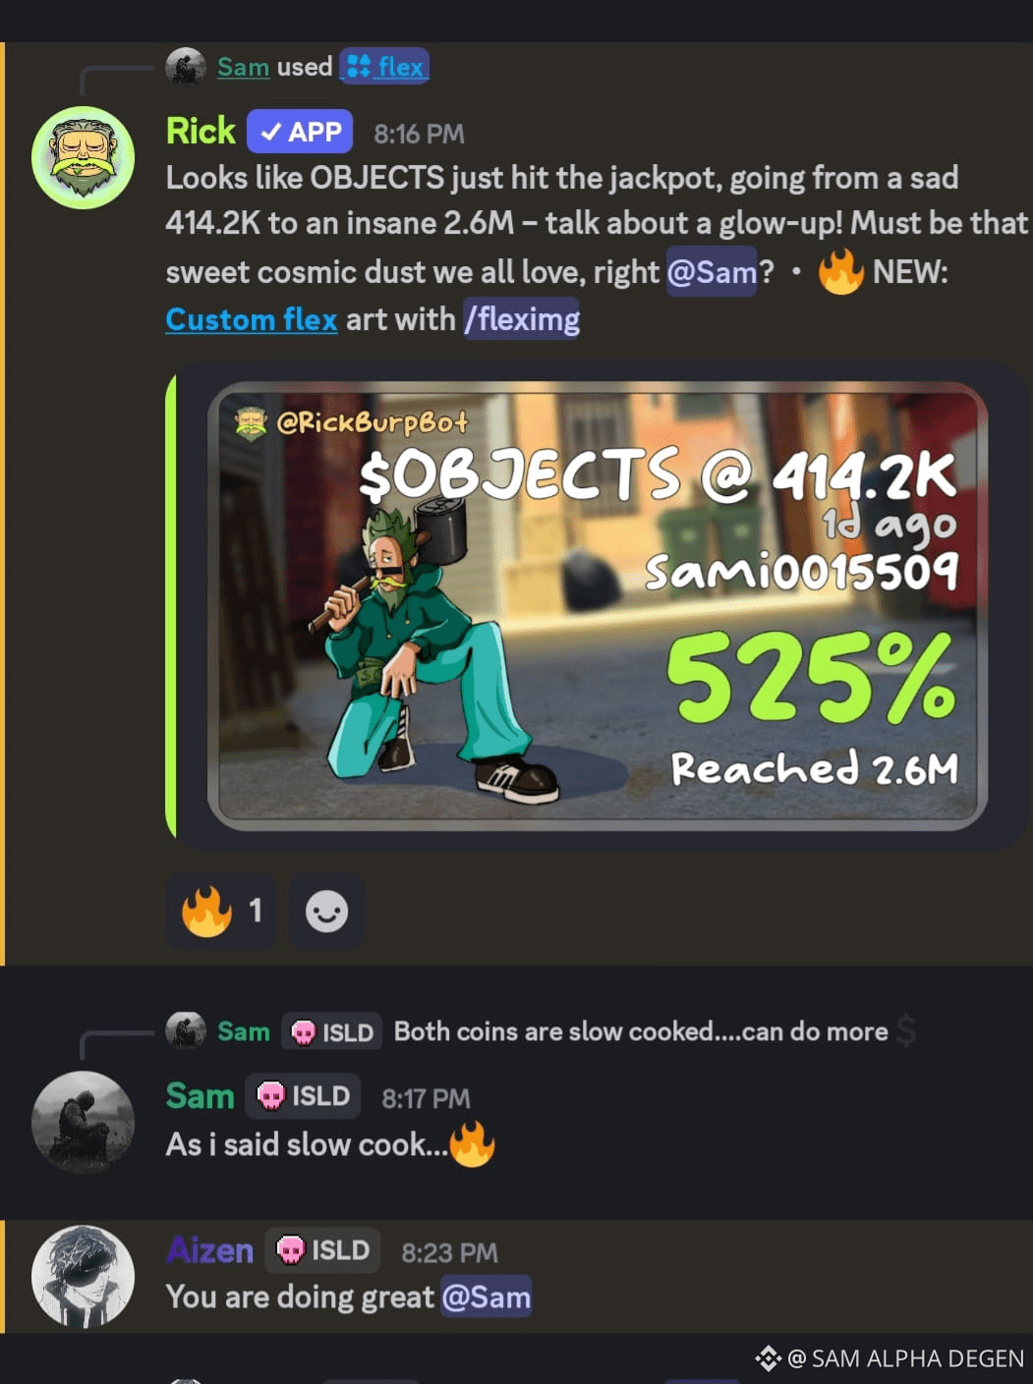The image size is (1033, 1384).
Task: Click Aizen's username
Action: tap(209, 1250)
